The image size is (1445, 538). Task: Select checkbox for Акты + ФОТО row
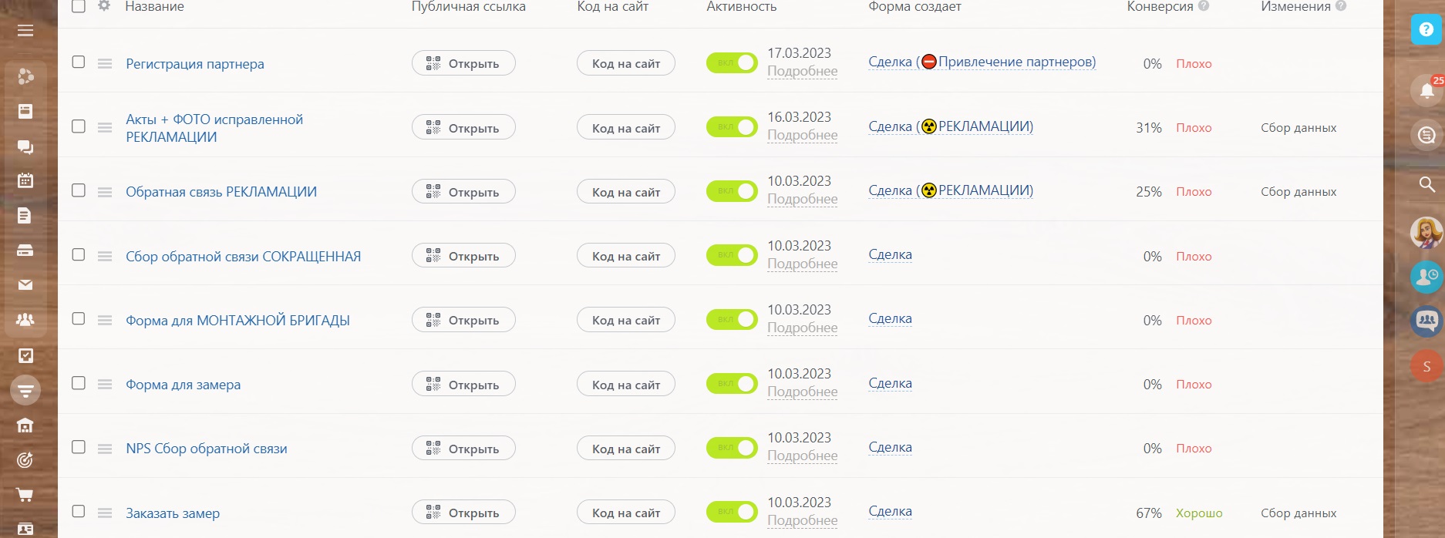(79, 126)
